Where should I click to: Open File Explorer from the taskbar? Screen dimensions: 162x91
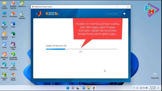point(89,88)
